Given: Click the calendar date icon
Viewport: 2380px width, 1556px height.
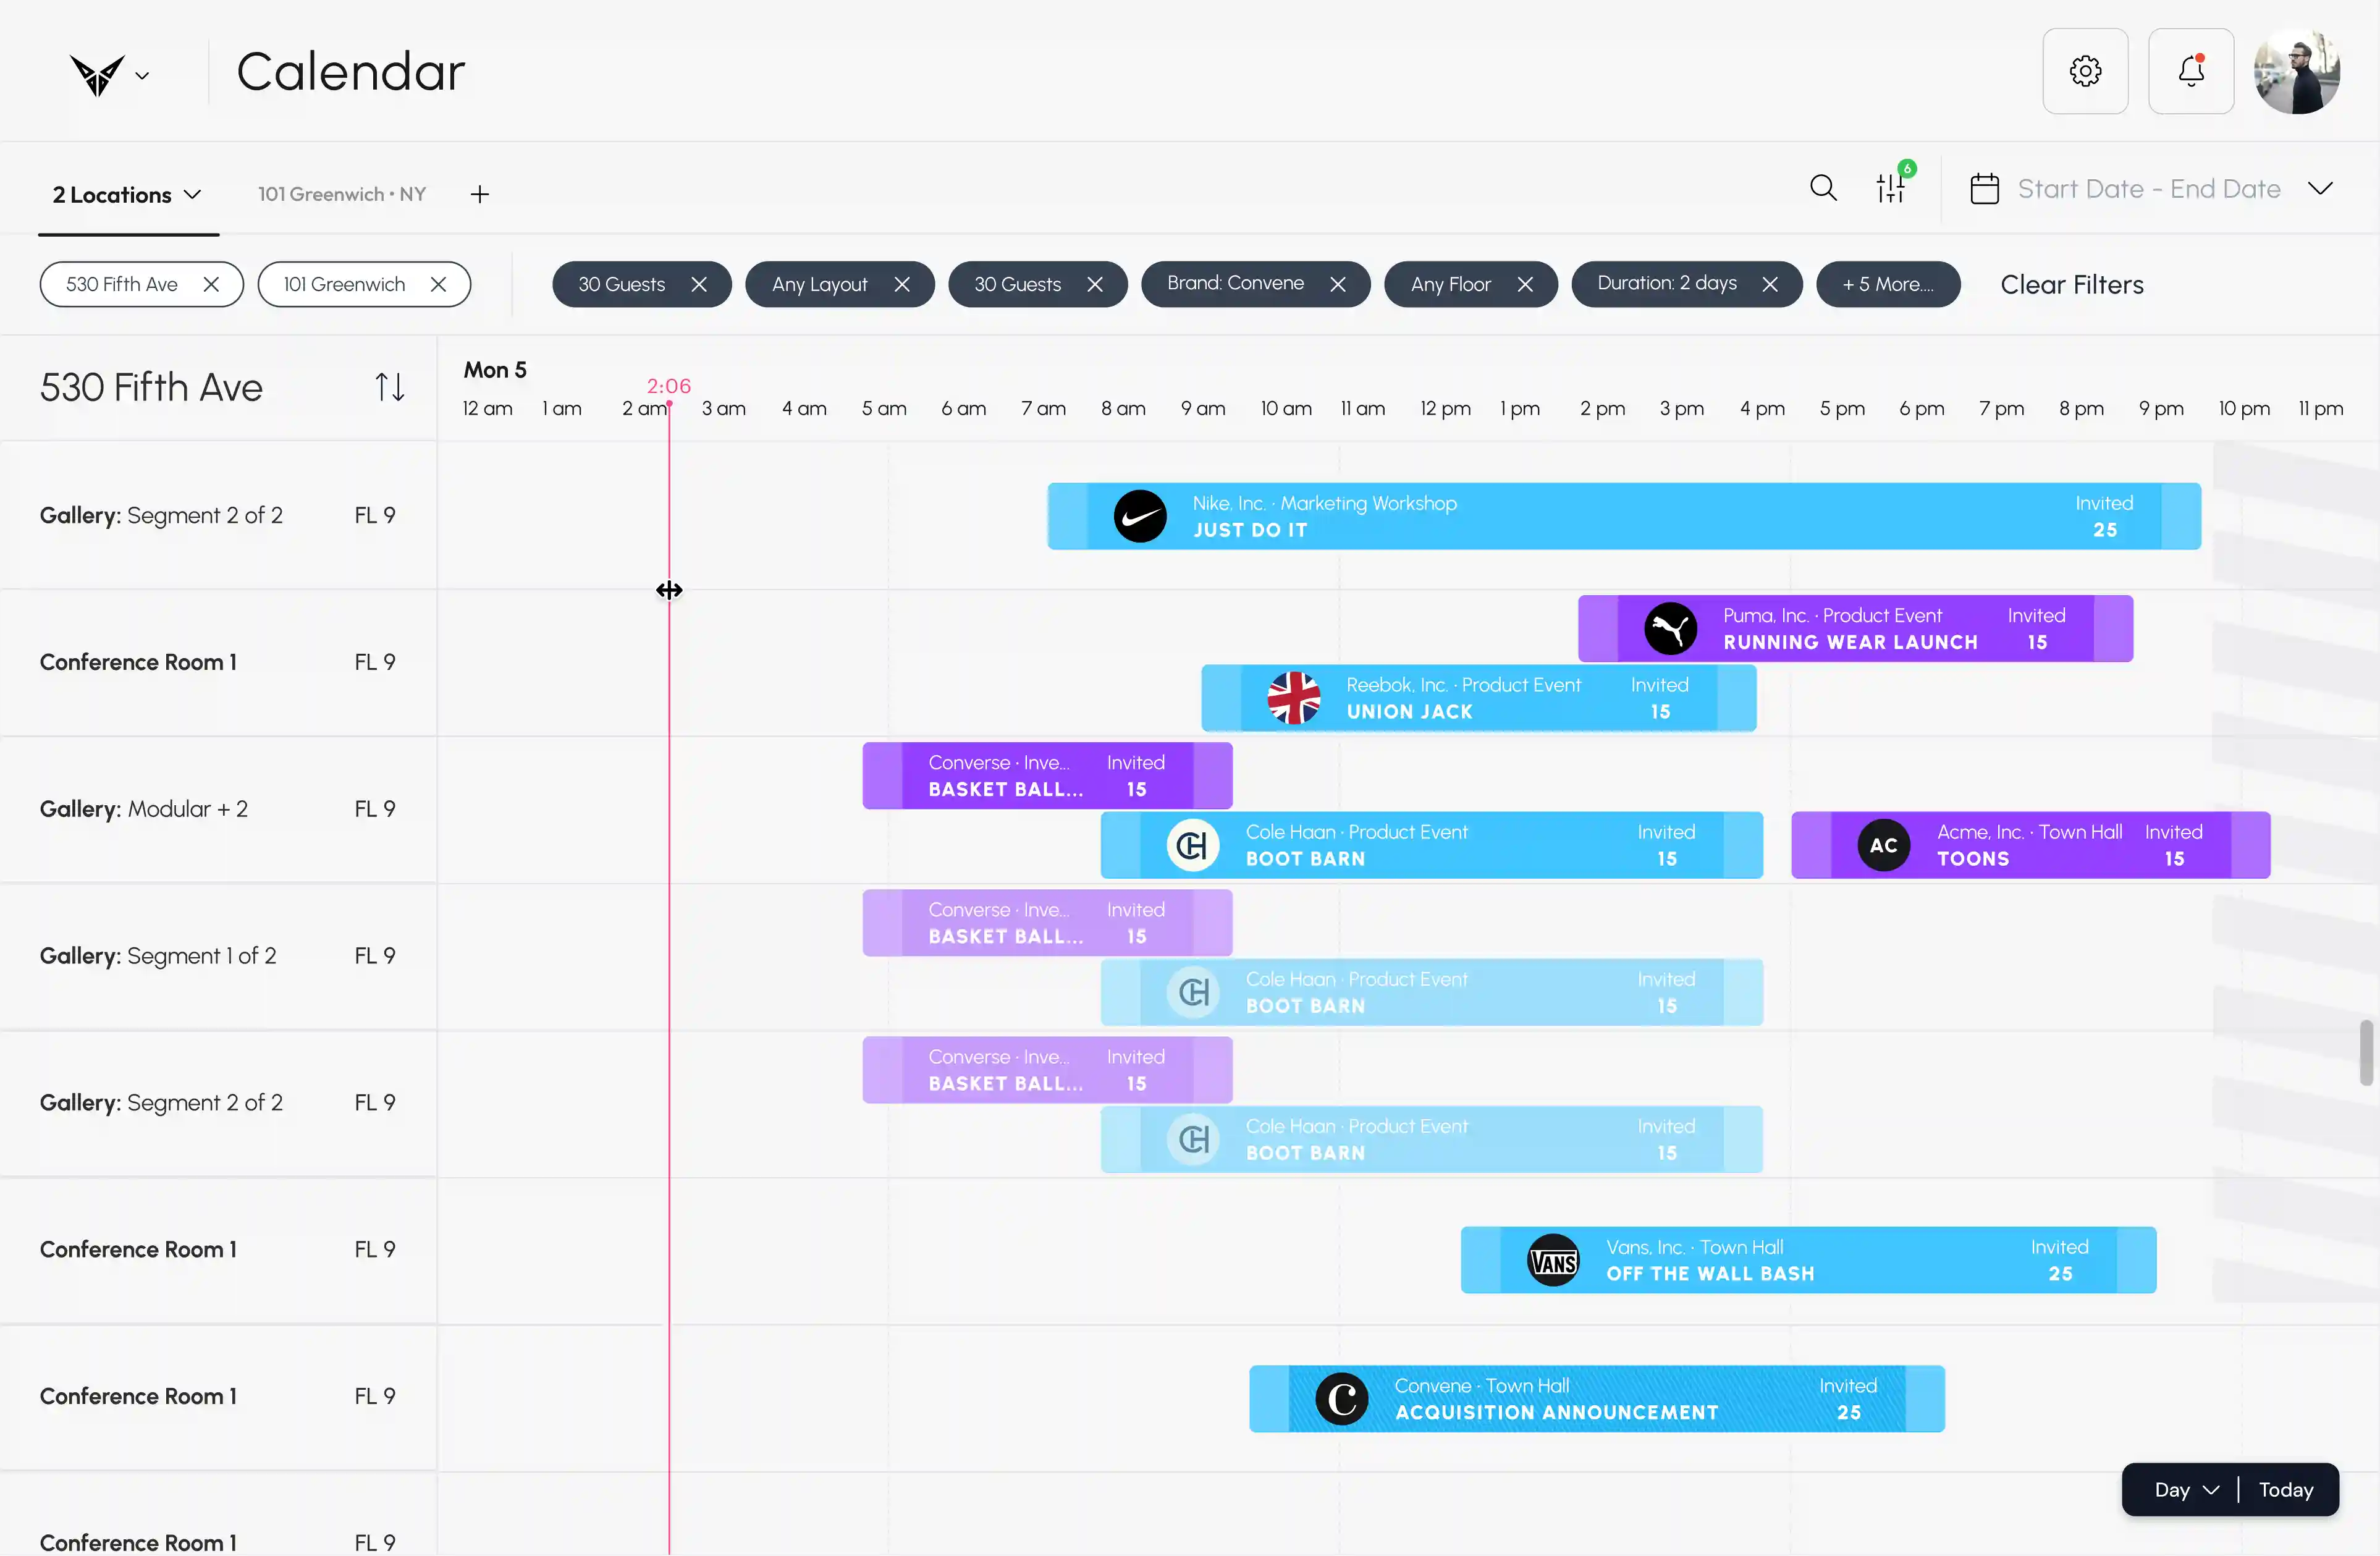Looking at the screenshot, I should [1984, 189].
